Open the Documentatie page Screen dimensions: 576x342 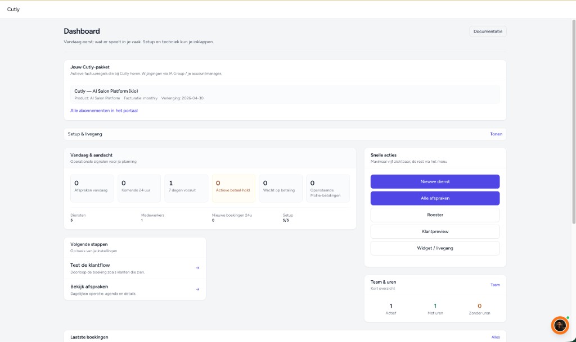tap(487, 31)
